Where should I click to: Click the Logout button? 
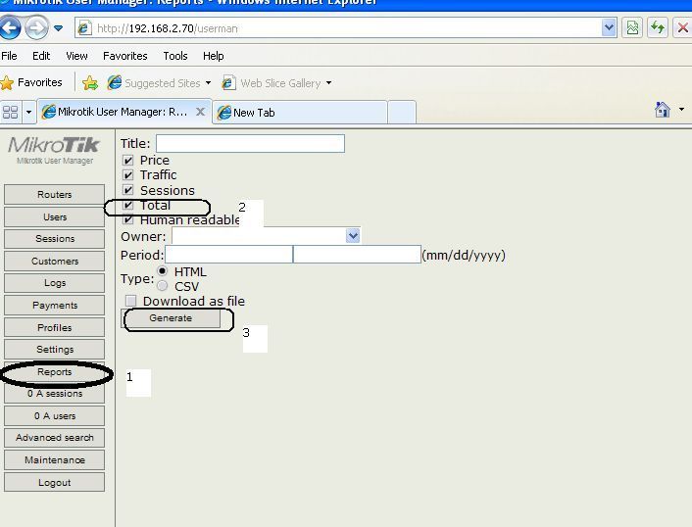point(54,483)
